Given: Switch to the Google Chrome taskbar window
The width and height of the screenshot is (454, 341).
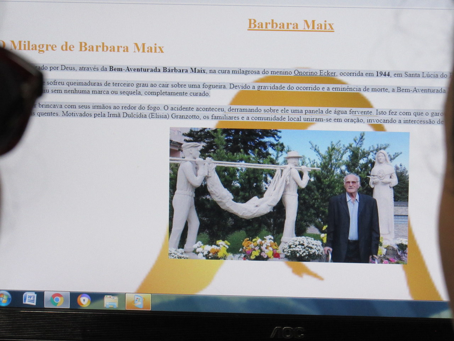Looking at the screenshot, I should coord(57,300).
